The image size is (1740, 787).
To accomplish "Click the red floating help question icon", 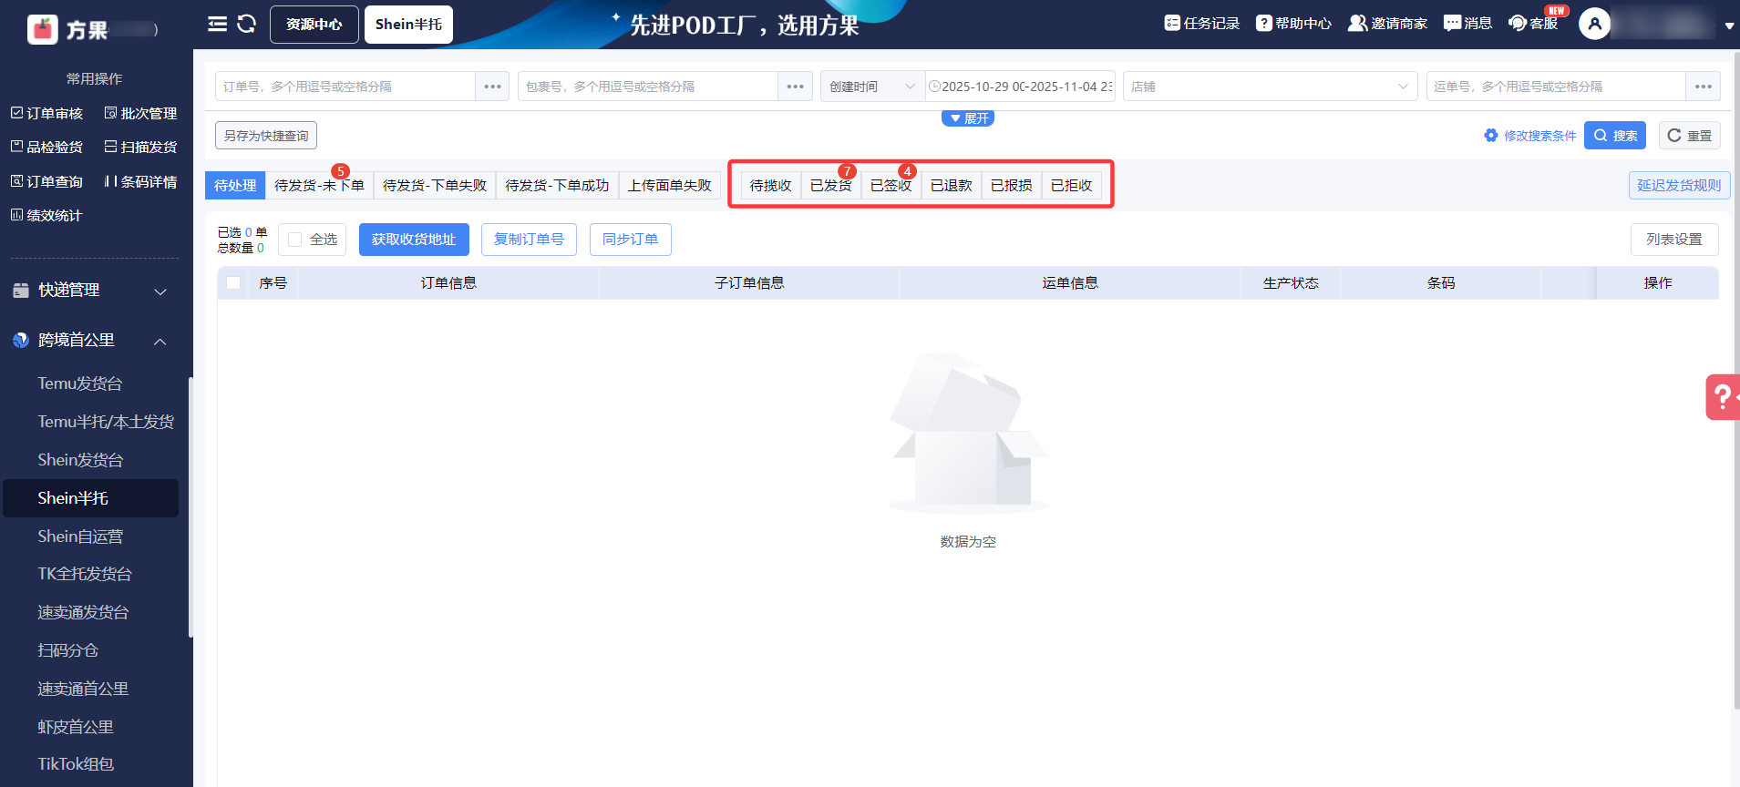I will 1723,397.
